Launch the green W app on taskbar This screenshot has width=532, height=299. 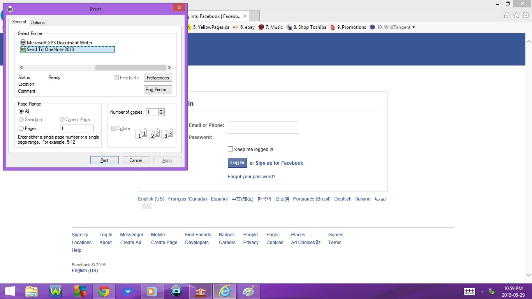pyautogui.click(x=56, y=291)
